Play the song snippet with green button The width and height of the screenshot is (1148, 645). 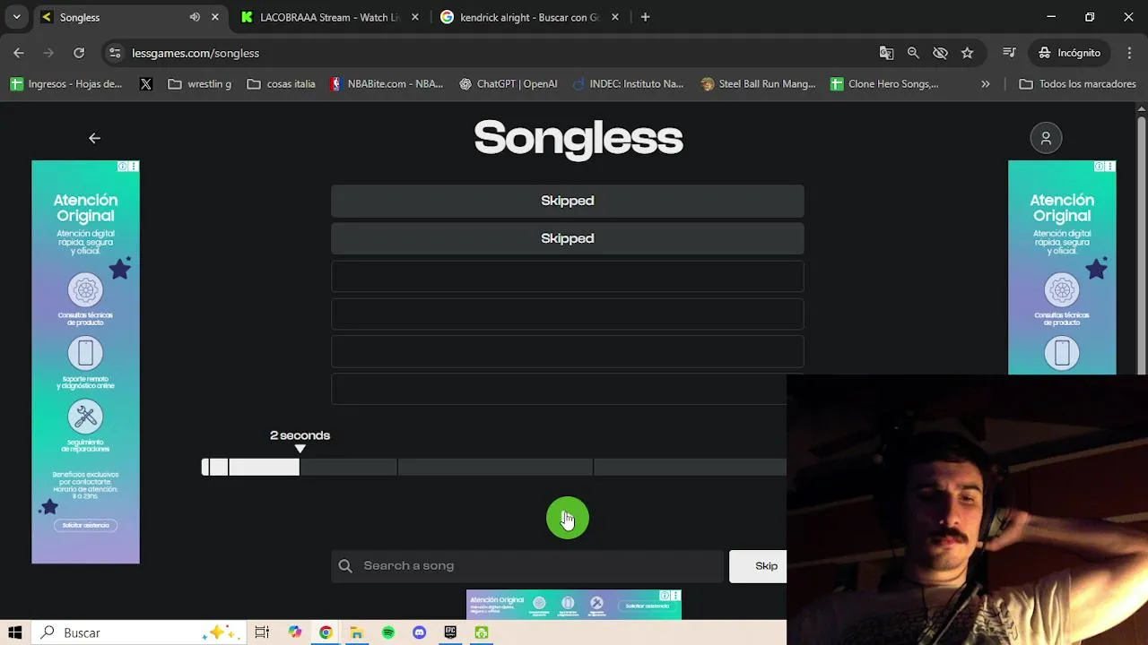pos(568,518)
